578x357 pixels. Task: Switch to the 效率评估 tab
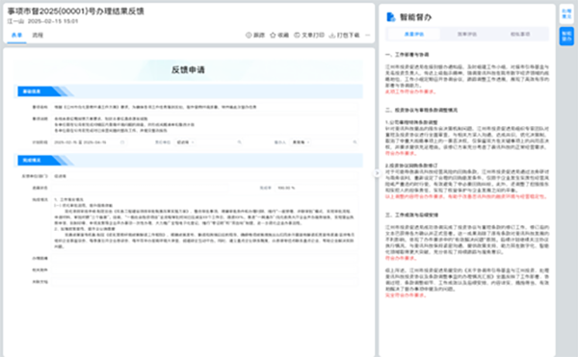click(x=467, y=34)
